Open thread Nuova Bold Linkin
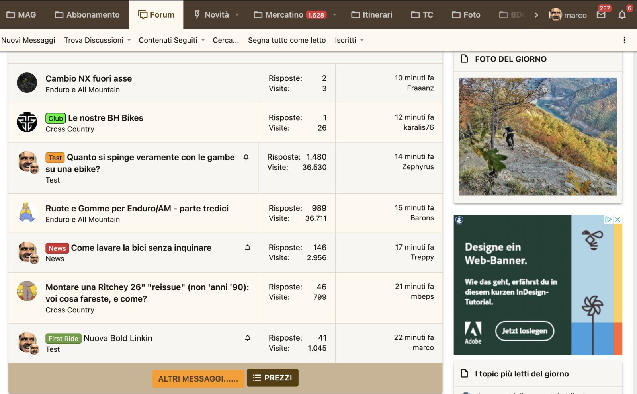637x394 pixels. tap(118, 338)
